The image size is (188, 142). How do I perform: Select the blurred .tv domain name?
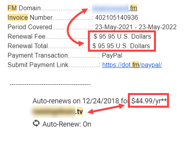[57, 111]
